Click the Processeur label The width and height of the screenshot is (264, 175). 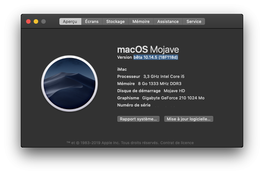tap(129, 76)
